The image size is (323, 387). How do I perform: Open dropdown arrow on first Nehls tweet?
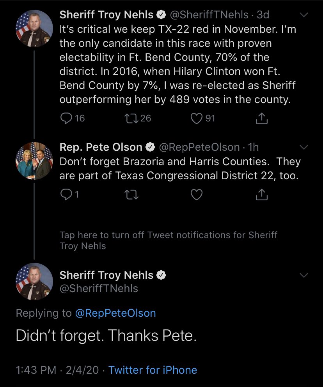point(304,15)
